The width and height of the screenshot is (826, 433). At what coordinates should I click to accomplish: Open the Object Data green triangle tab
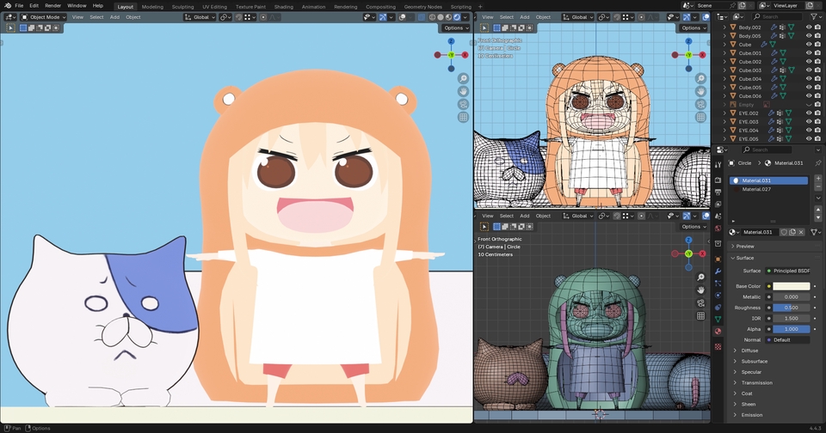[718, 319]
